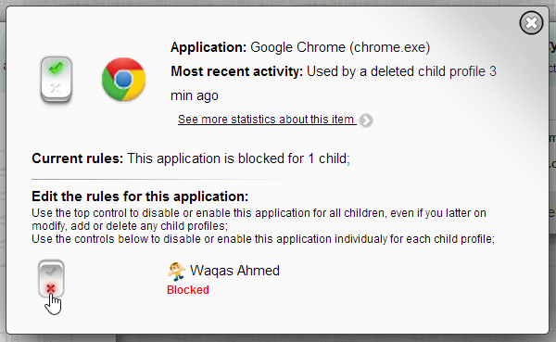Image resolution: width=556 pixels, height=342 pixels.
Task: Click the Current rules: label
Action: (x=77, y=158)
